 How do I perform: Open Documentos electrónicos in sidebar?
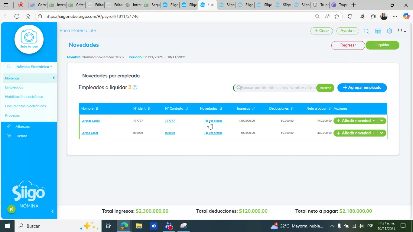[x=25, y=106]
